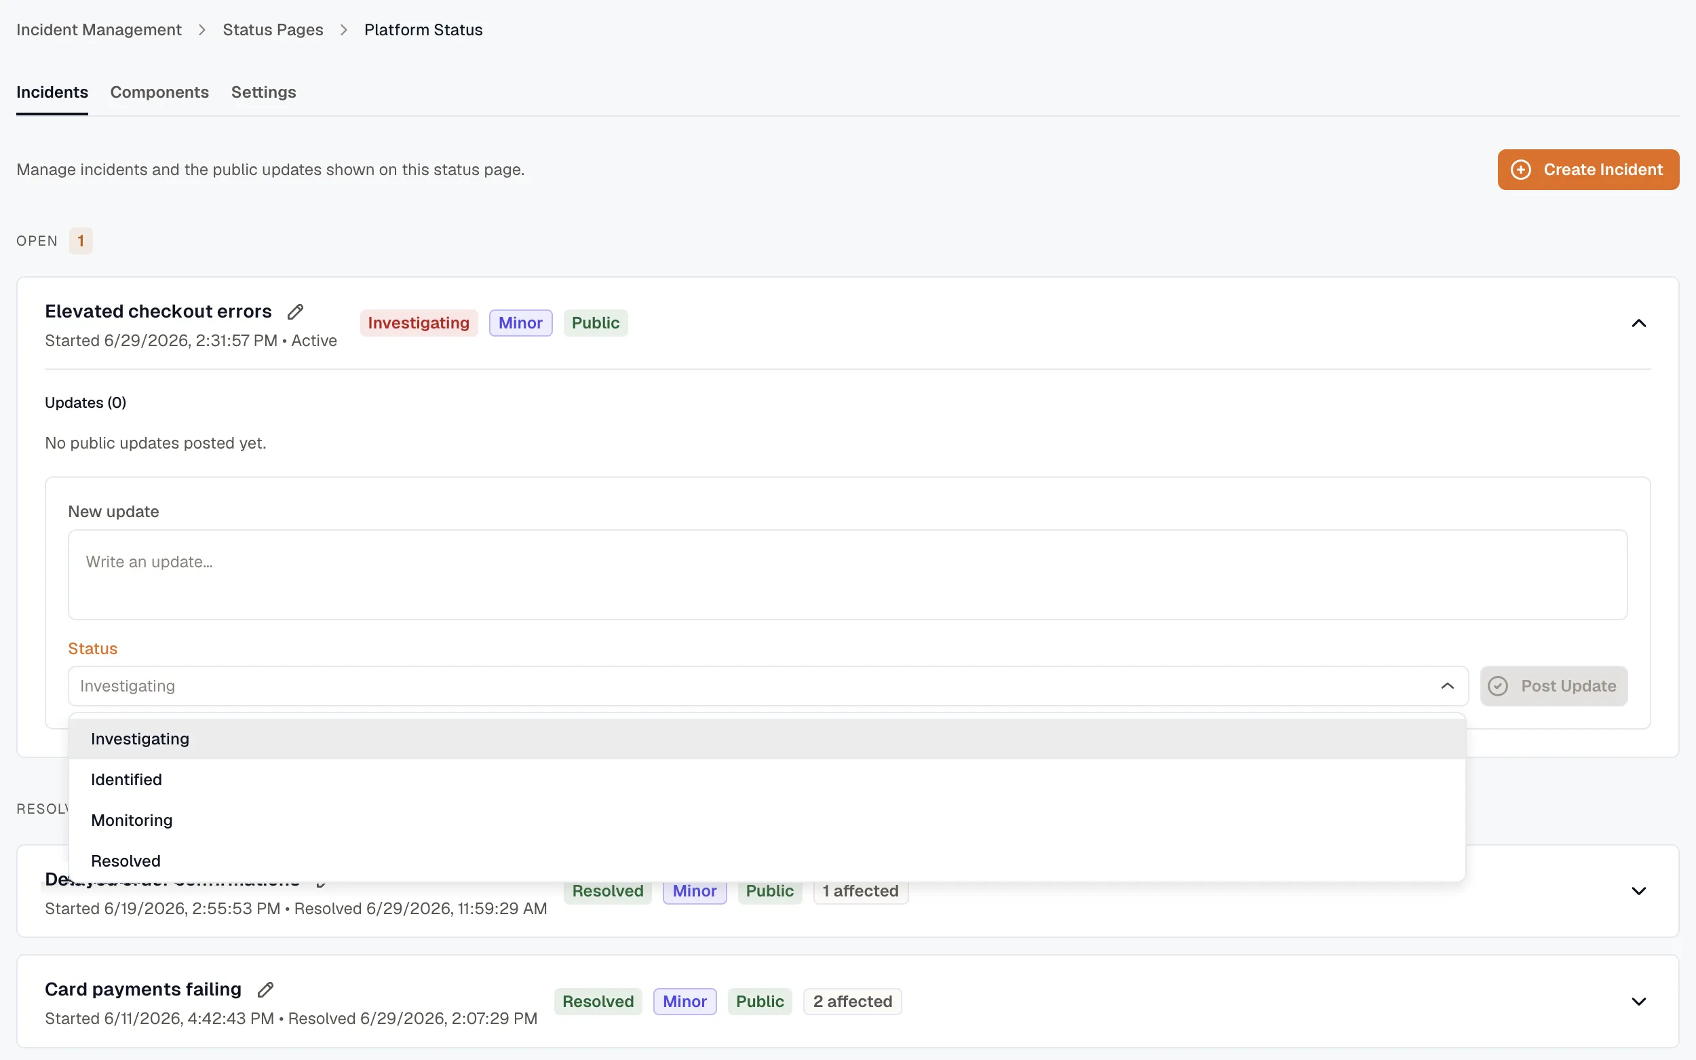Viewport: 1696px width, 1060px height.
Task: Click the Resolved badge on Card payments failing
Action: click(598, 1001)
